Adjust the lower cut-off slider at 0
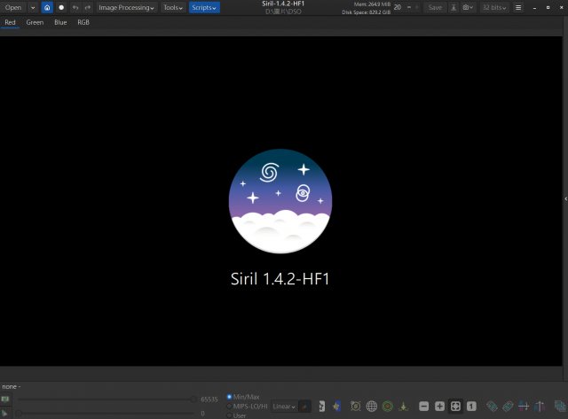Viewport: 568px width, 419px height. (x=106, y=413)
